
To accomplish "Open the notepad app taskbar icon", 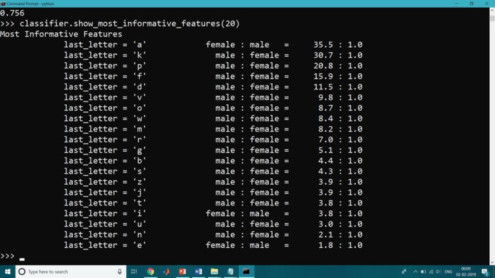I will coord(230,272).
